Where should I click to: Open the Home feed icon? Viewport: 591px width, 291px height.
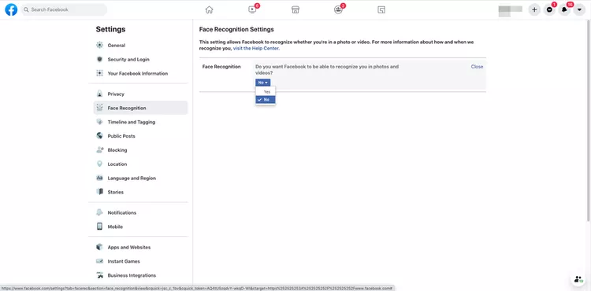209,9
